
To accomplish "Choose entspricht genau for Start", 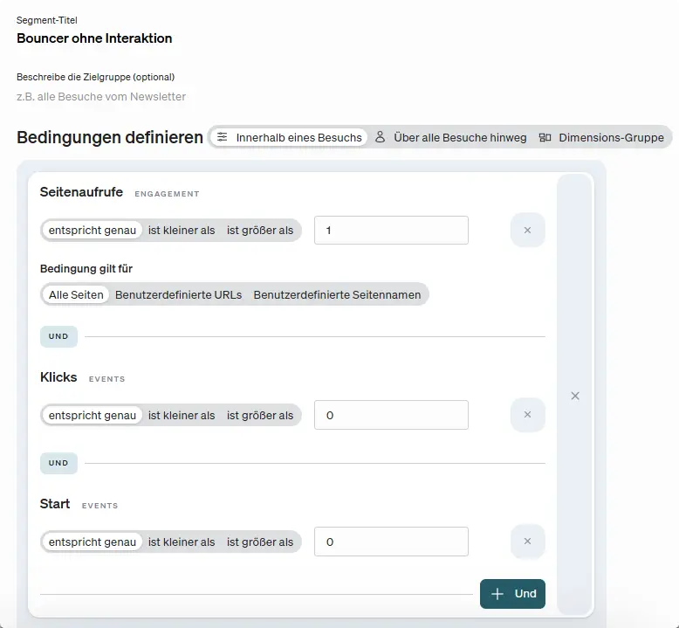I will coord(93,542).
